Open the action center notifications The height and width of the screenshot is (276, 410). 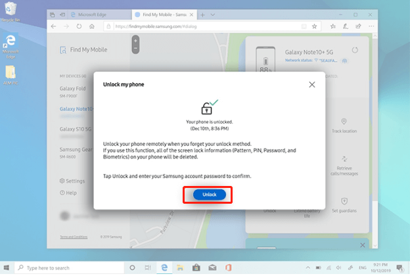click(399, 267)
